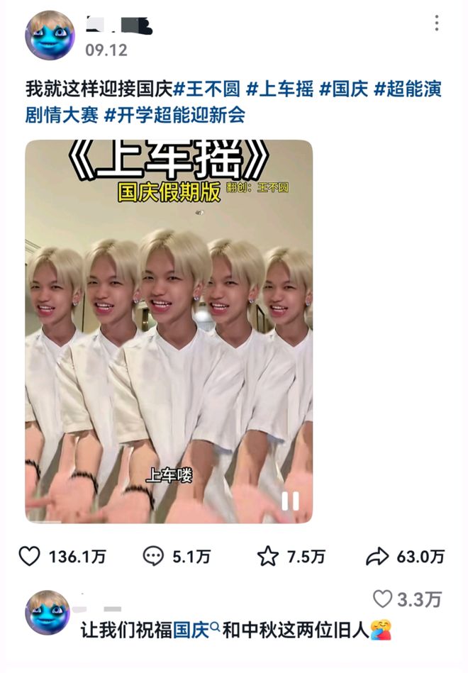The width and height of the screenshot is (468, 673).
Task: Open the poster's blue face avatar
Action: (50, 35)
